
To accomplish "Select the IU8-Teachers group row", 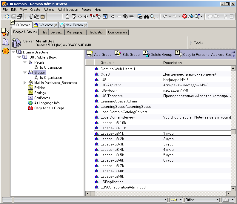I will pos(163,96).
